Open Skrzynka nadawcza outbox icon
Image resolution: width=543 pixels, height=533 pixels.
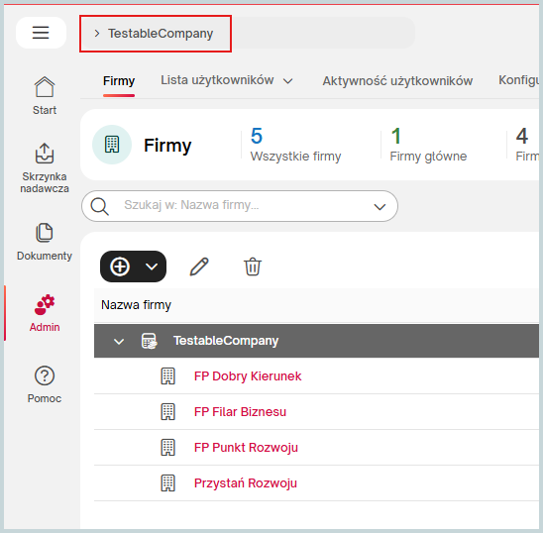point(45,153)
